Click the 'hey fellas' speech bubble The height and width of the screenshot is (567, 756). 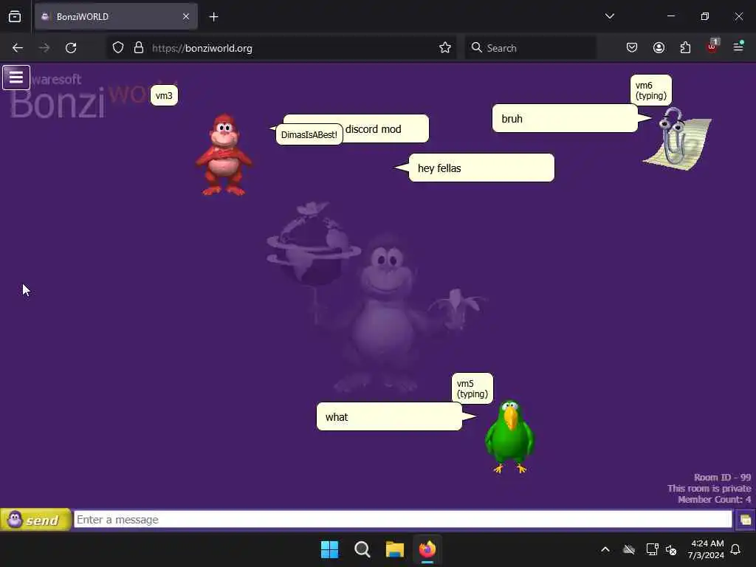[481, 168]
